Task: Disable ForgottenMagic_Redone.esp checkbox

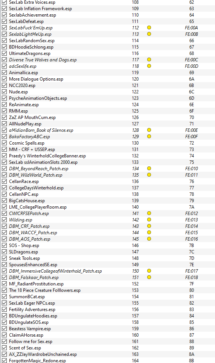Action: [x=4, y=361]
